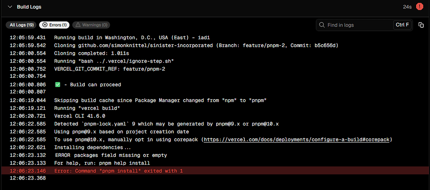Click the magnifier icon in log search

point(322,25)
